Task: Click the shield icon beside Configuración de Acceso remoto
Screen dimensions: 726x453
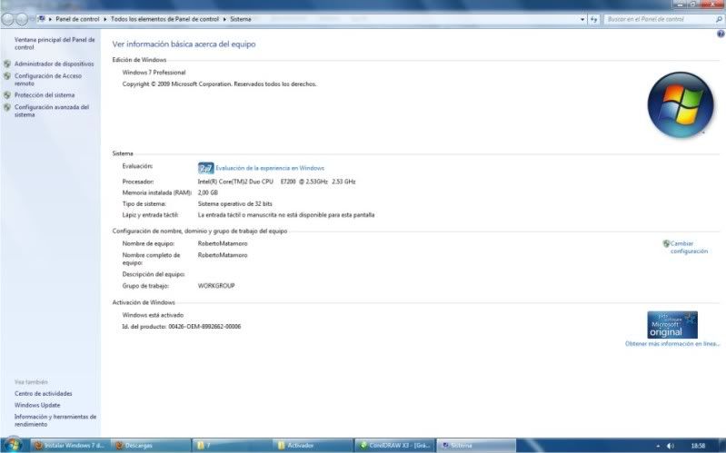Action: (x=7, y=76)
